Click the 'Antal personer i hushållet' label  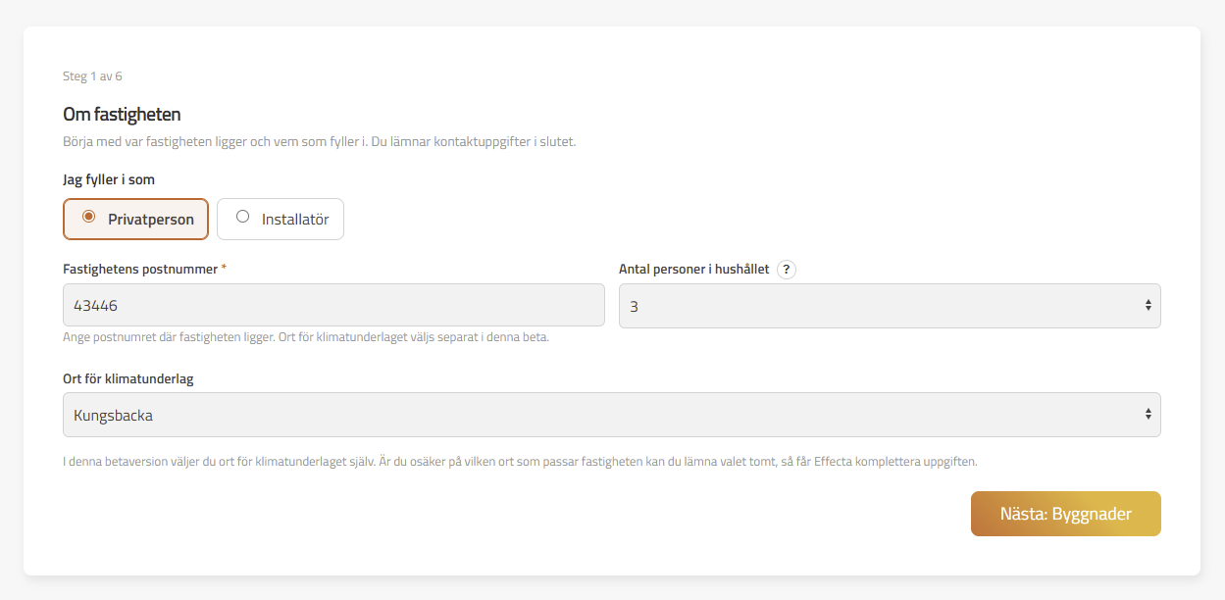[x=694, y=269]
